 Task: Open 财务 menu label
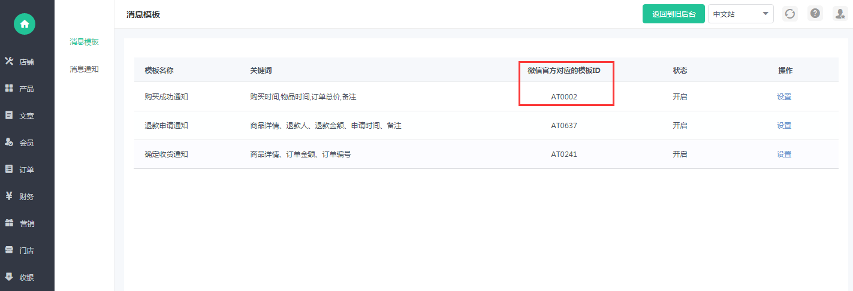point(26,196)
